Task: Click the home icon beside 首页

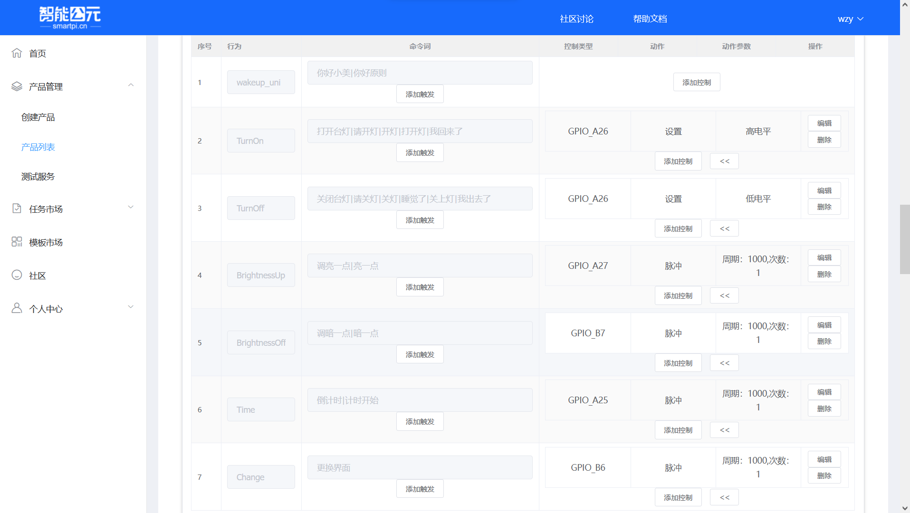Action: 17,53
